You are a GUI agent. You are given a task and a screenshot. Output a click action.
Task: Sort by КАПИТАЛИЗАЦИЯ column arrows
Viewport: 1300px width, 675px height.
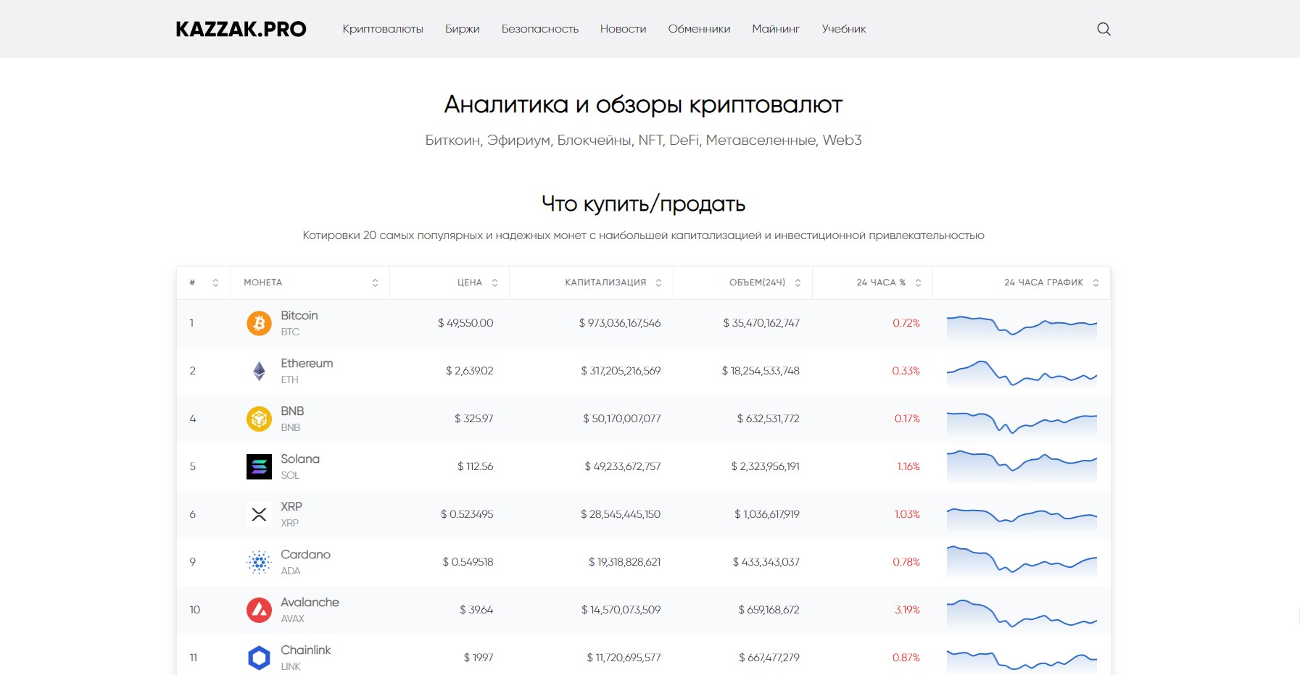click(x=658, y=282)
